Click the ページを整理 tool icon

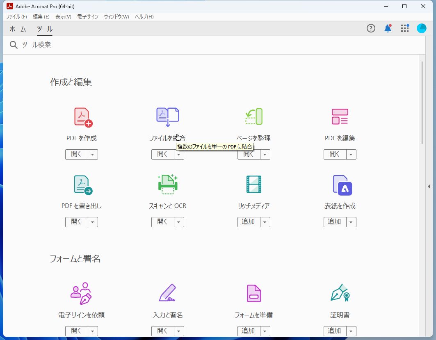[x=253, y=116]
